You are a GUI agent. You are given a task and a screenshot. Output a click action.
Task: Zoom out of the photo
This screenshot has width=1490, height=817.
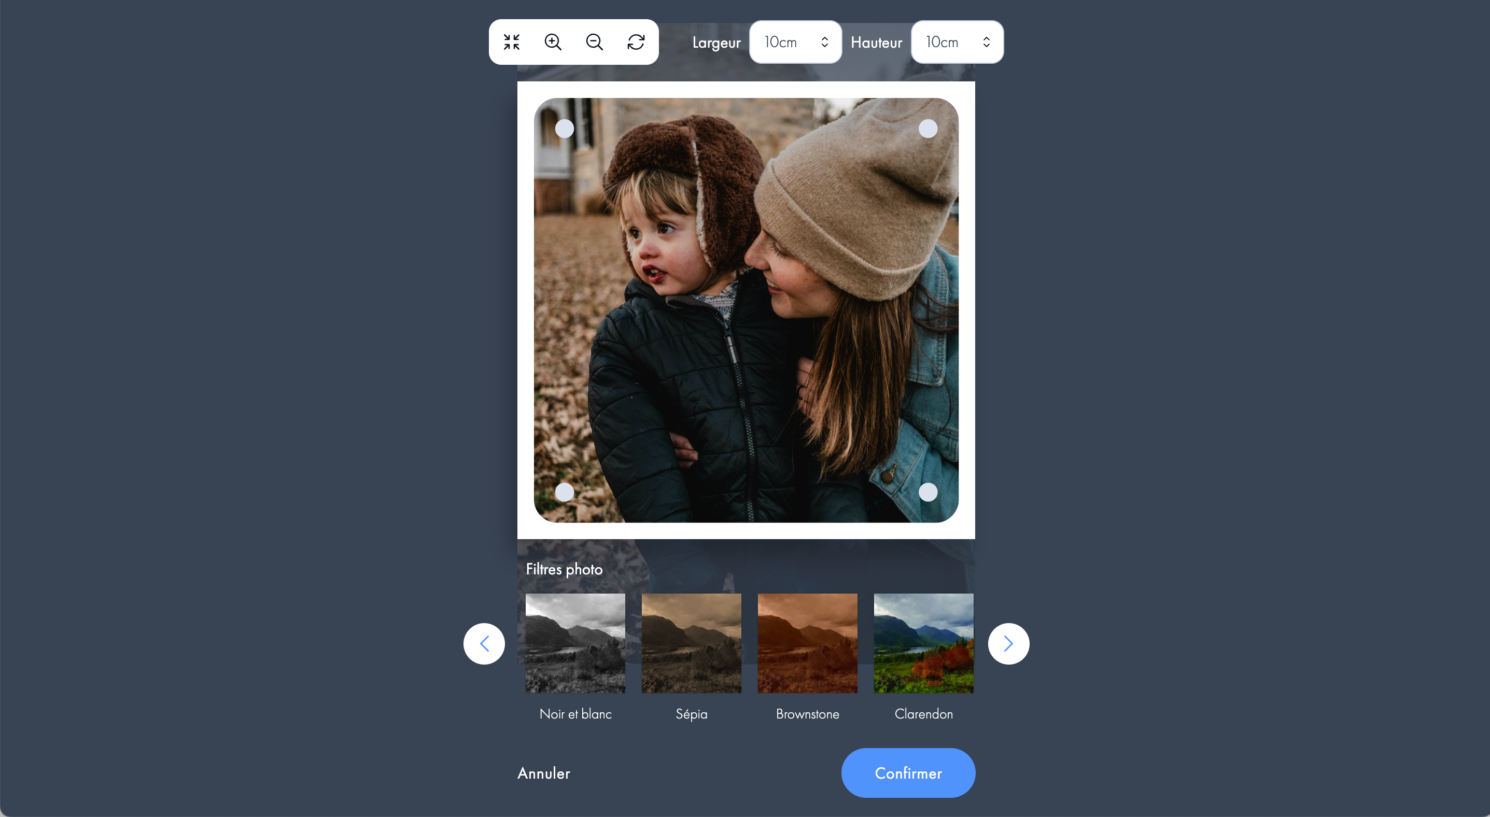[595, 42]
